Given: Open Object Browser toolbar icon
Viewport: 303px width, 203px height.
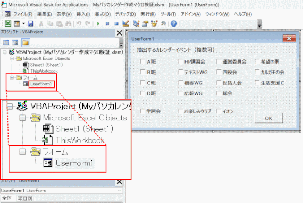Looking at the screenshot, I should [154, 23].
